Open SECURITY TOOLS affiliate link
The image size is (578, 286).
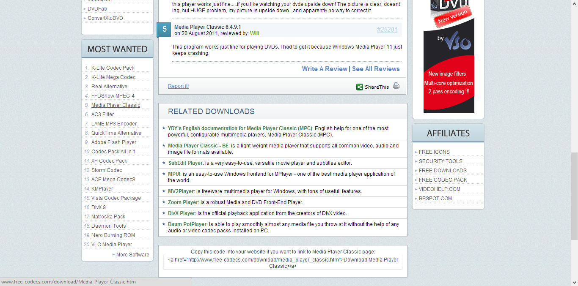pos(440,161)
